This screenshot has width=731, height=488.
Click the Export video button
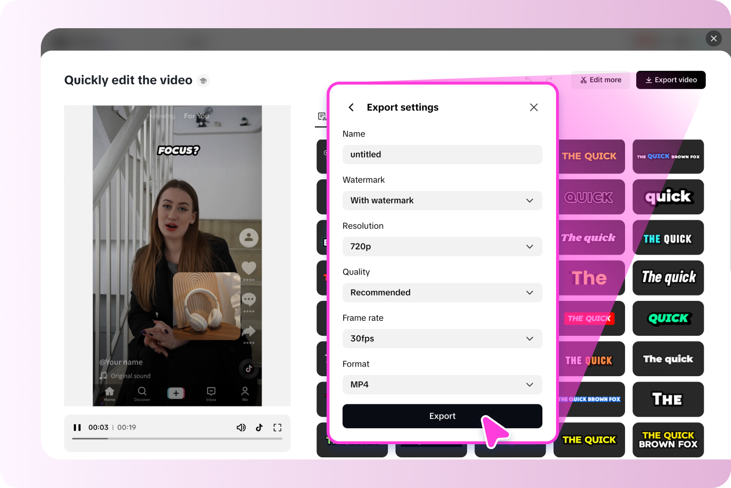671,80
